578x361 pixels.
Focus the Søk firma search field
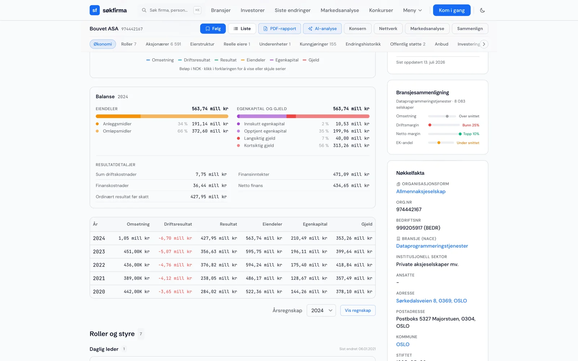pyautogui.click(x=171, y=10)
